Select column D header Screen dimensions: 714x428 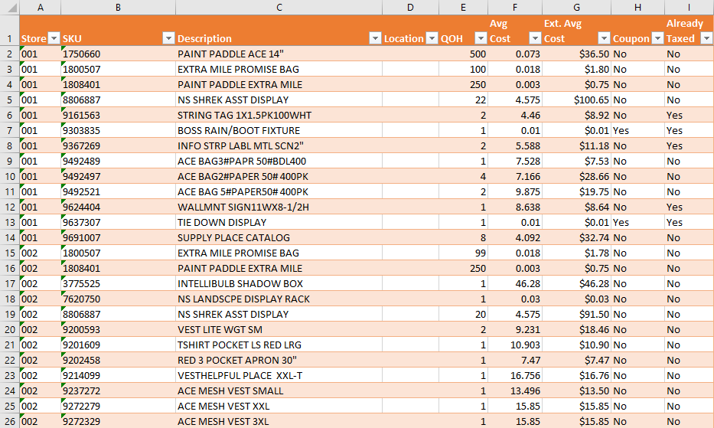click(410, 8)
